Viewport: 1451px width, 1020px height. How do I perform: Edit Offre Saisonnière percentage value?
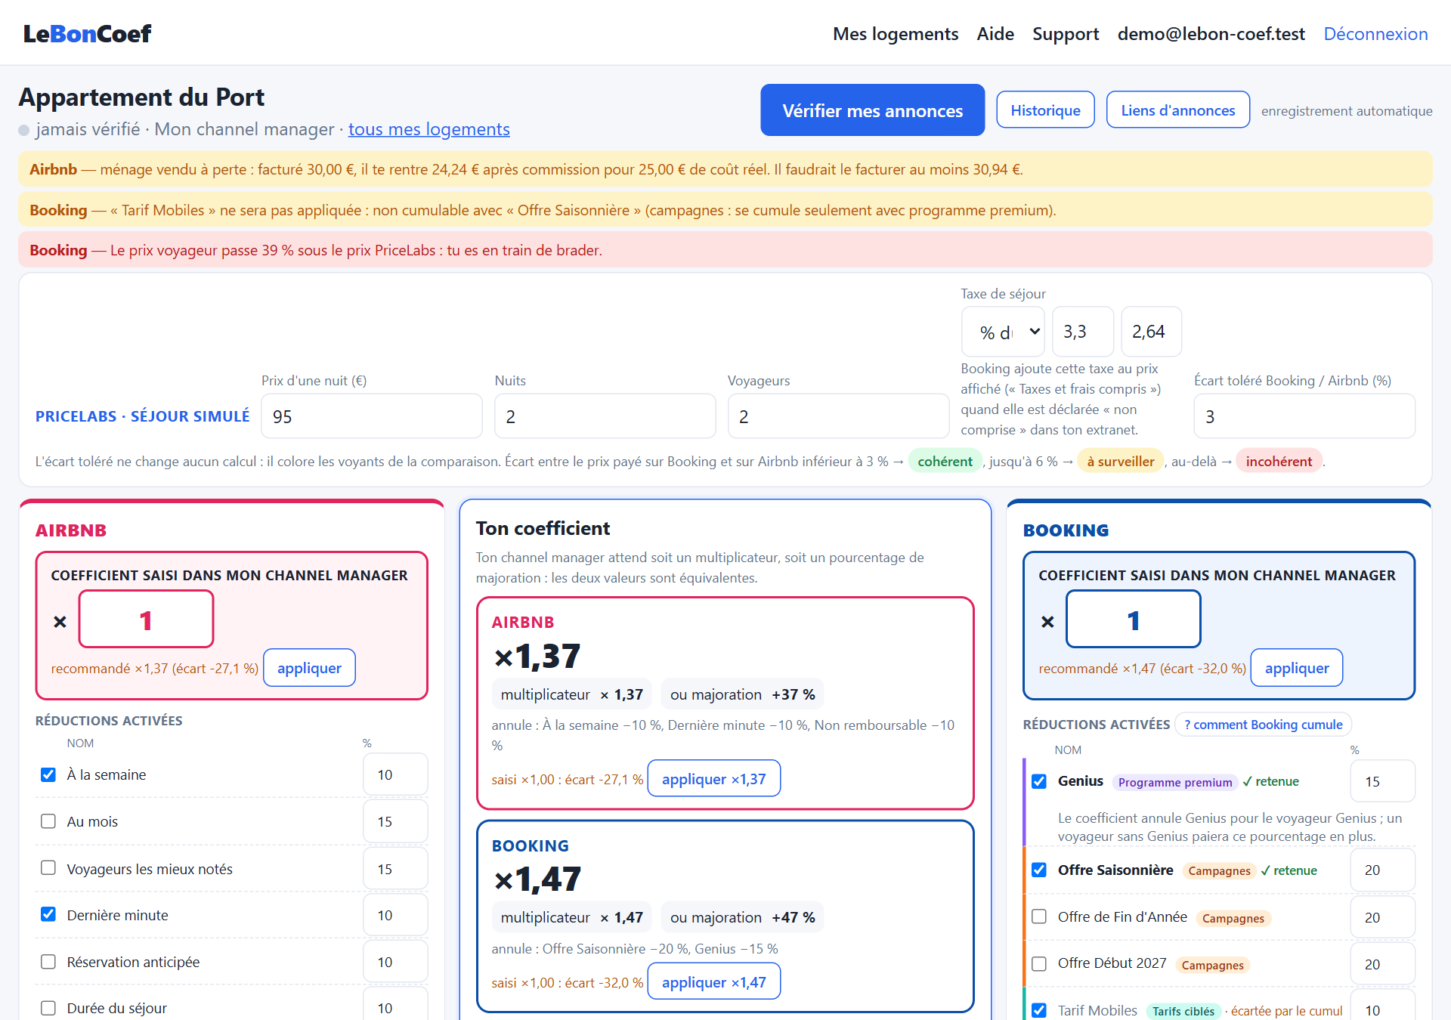[x=1382, y=870]
